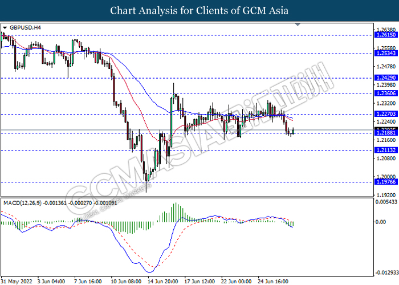
Task: Click the 10 Jun 08:00 time label
Action: pos(126,281)
